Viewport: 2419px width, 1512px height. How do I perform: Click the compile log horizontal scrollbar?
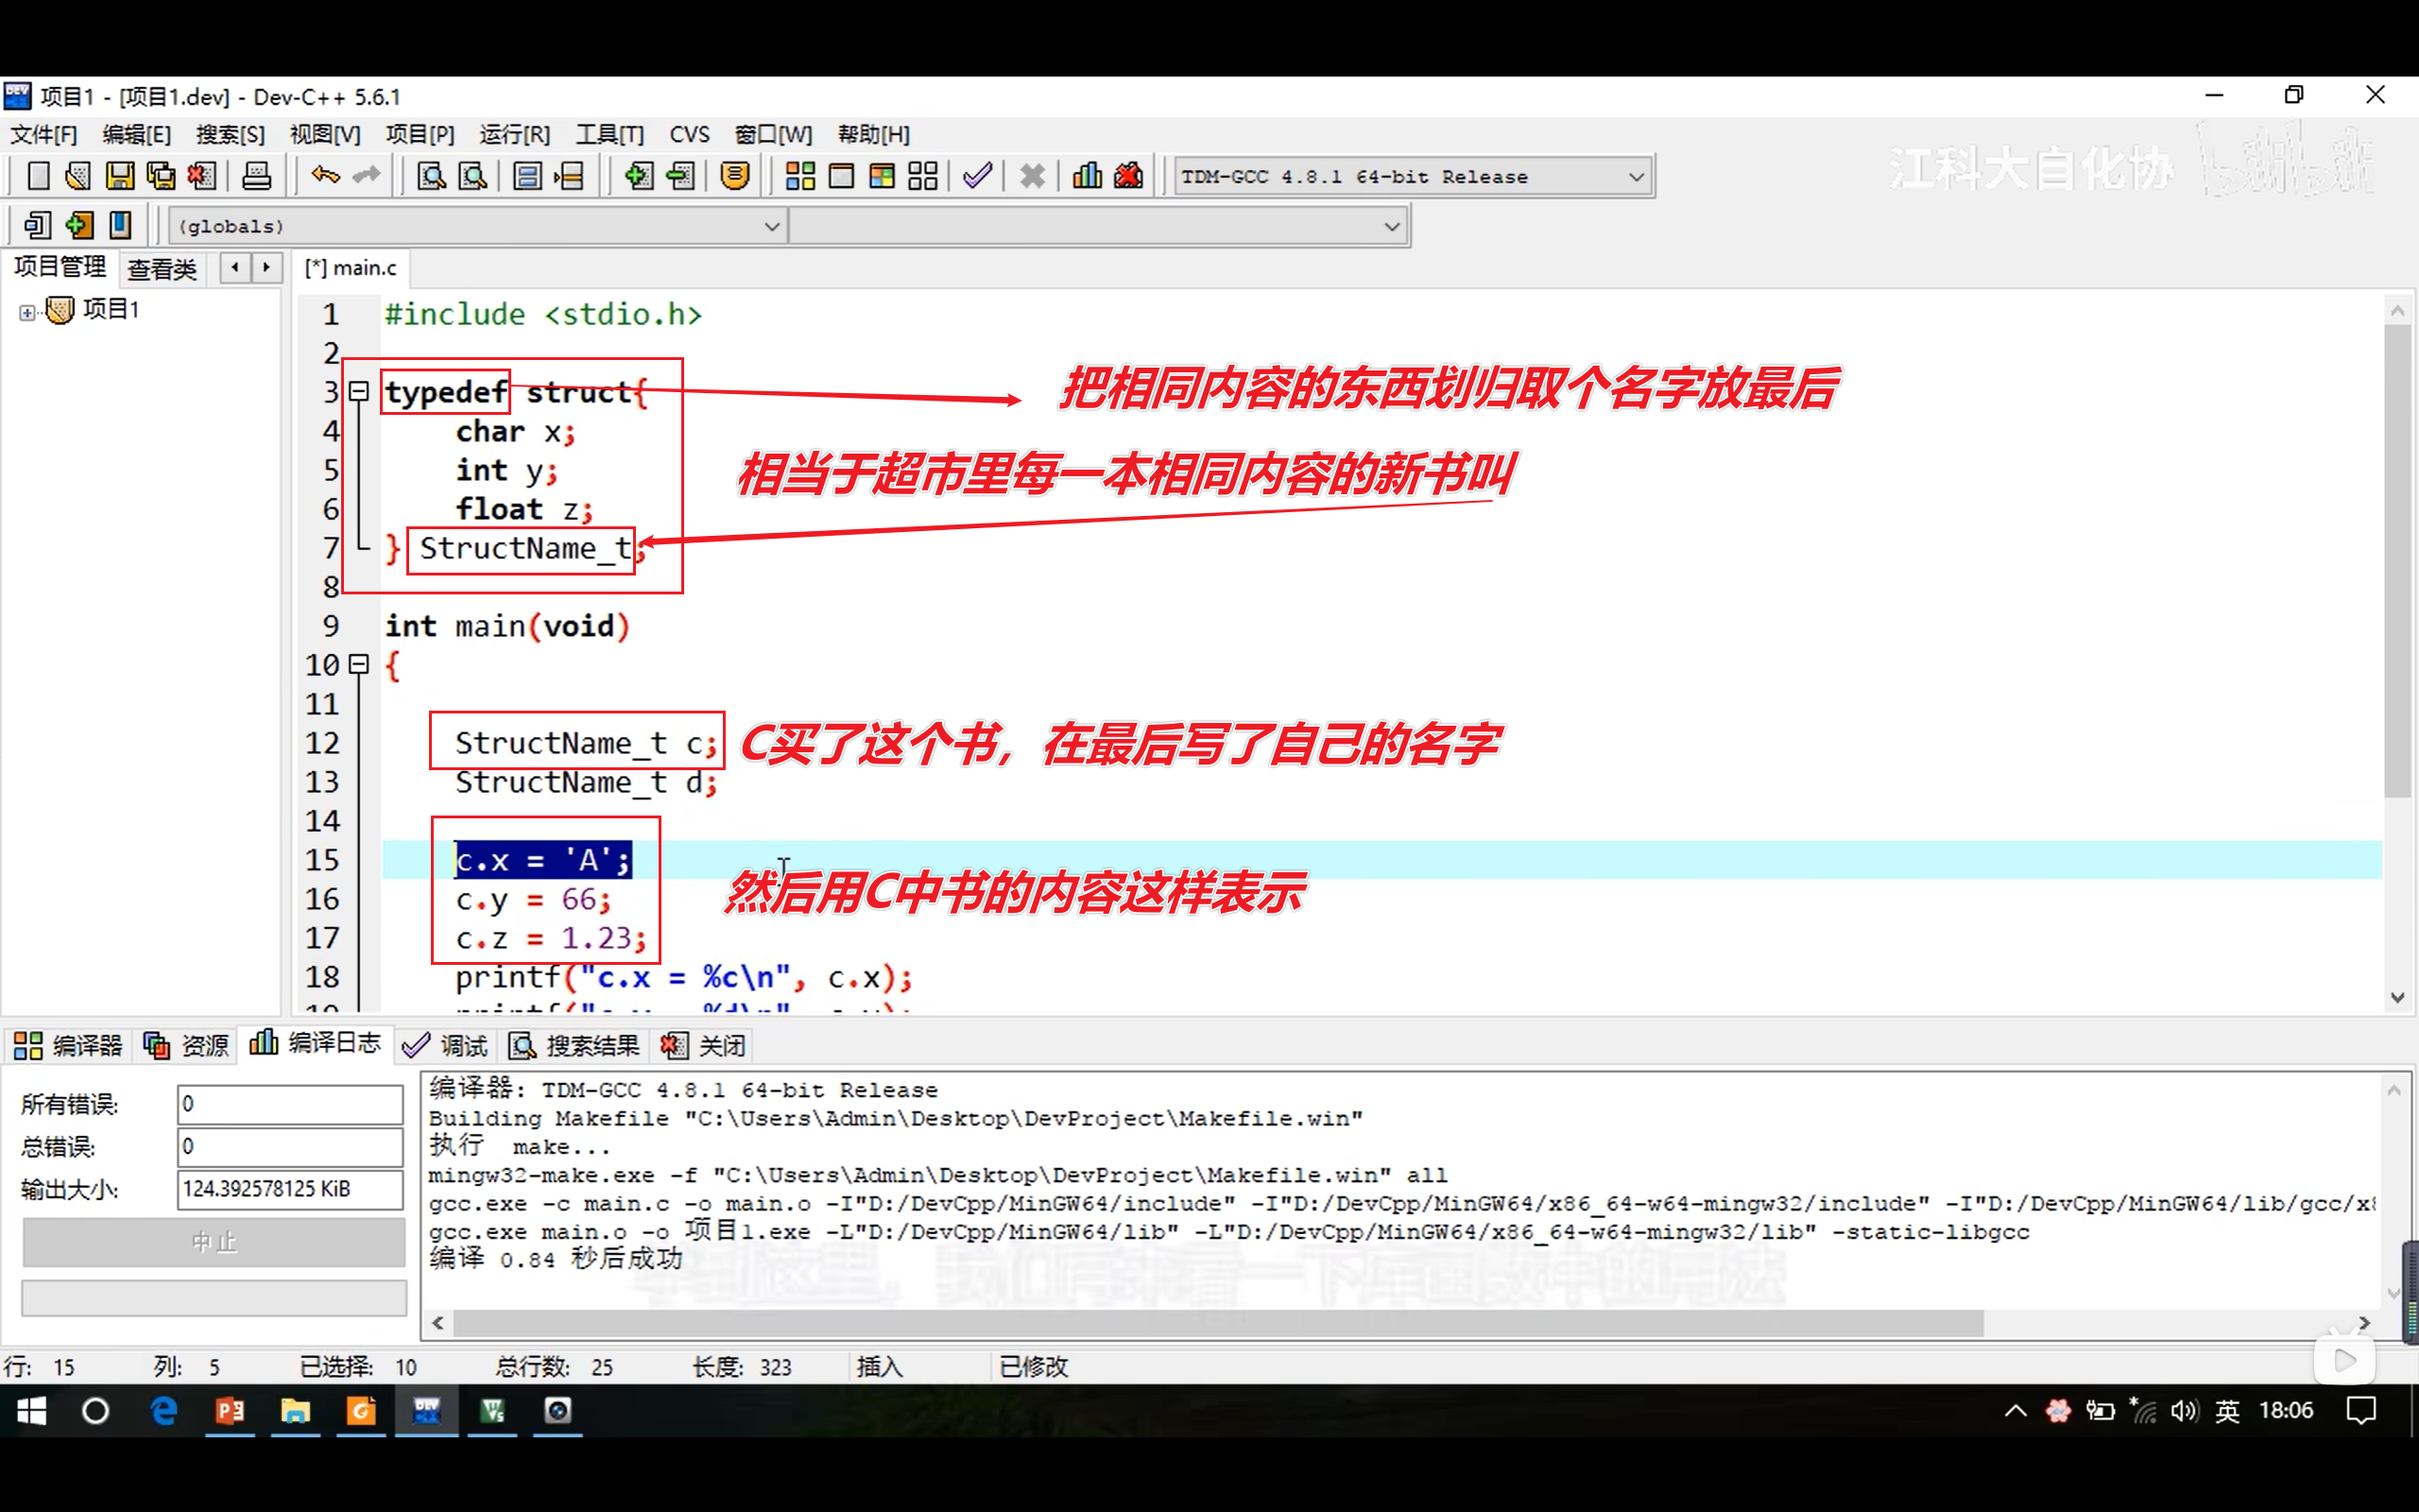tap(1216, 1323)
